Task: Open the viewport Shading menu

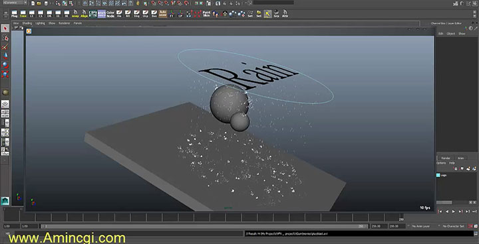Action: 27,23
